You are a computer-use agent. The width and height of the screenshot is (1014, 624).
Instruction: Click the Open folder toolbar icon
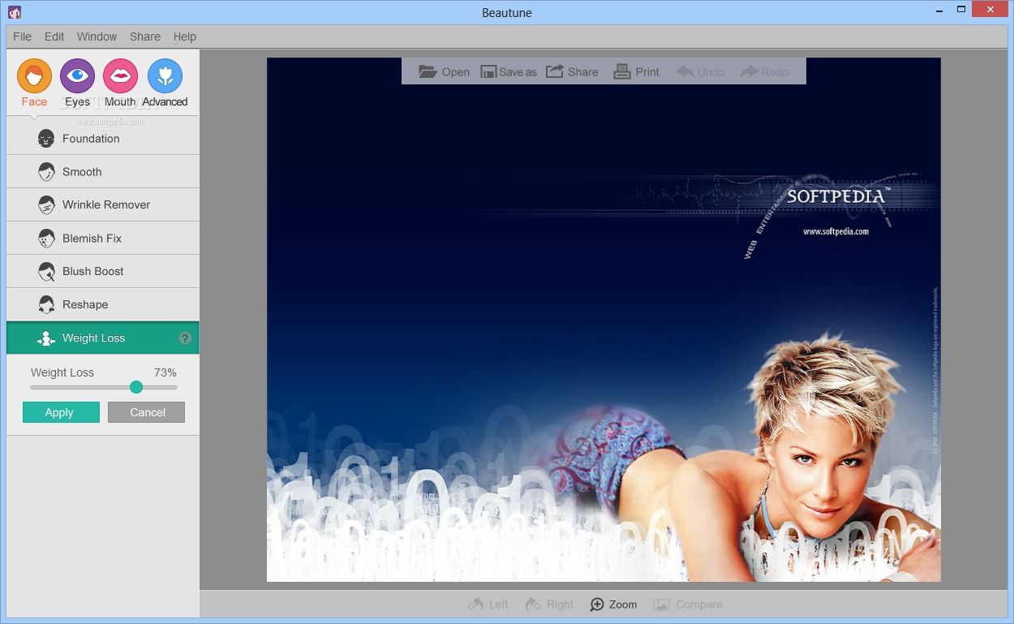(428, 71)
